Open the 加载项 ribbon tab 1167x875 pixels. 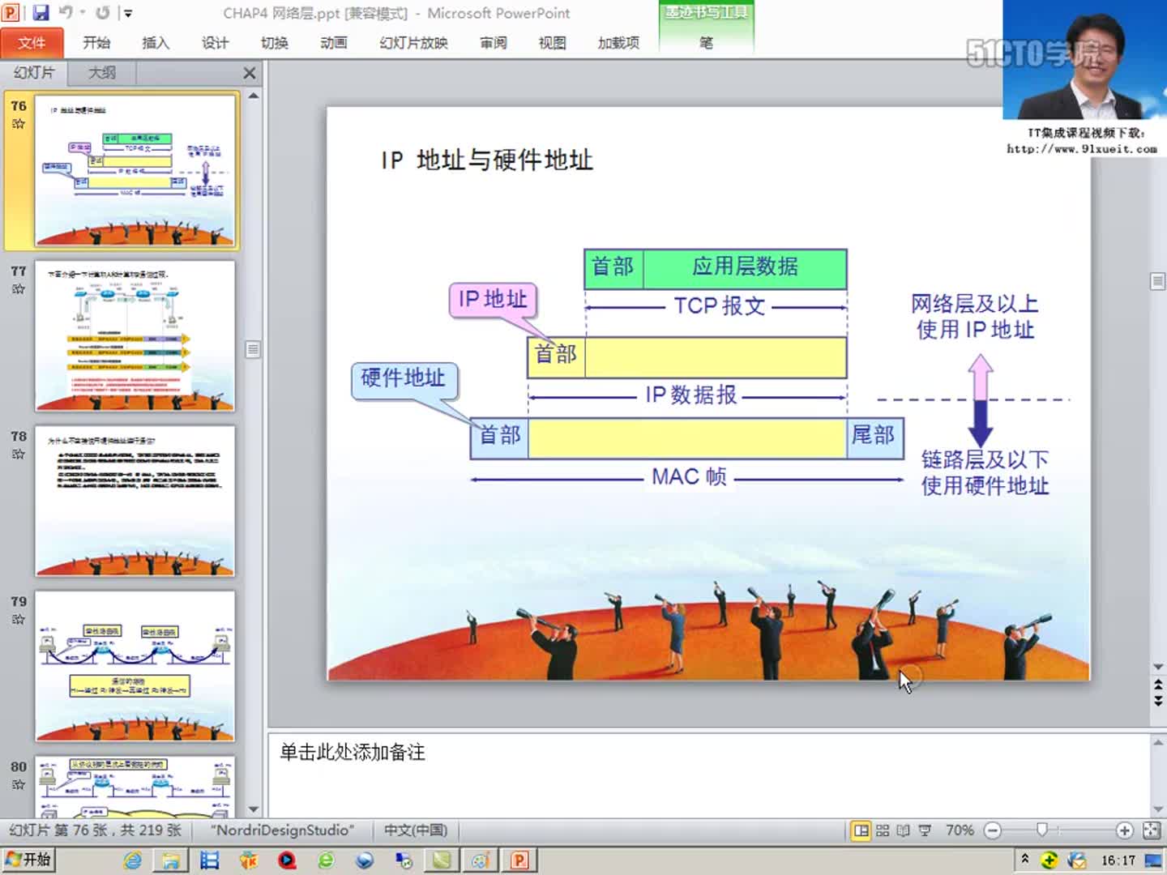pyautogui.click(x=618, y=43)
